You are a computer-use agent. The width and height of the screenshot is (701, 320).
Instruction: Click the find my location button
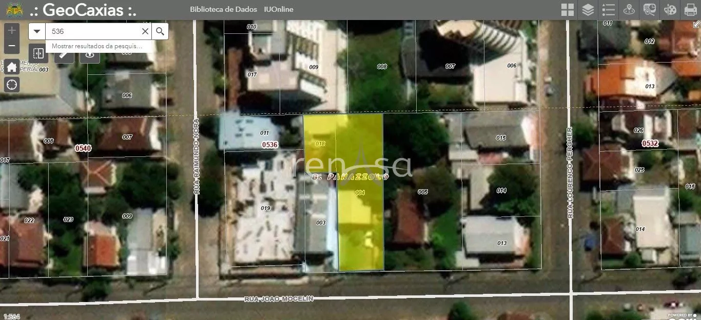point(12,84)
